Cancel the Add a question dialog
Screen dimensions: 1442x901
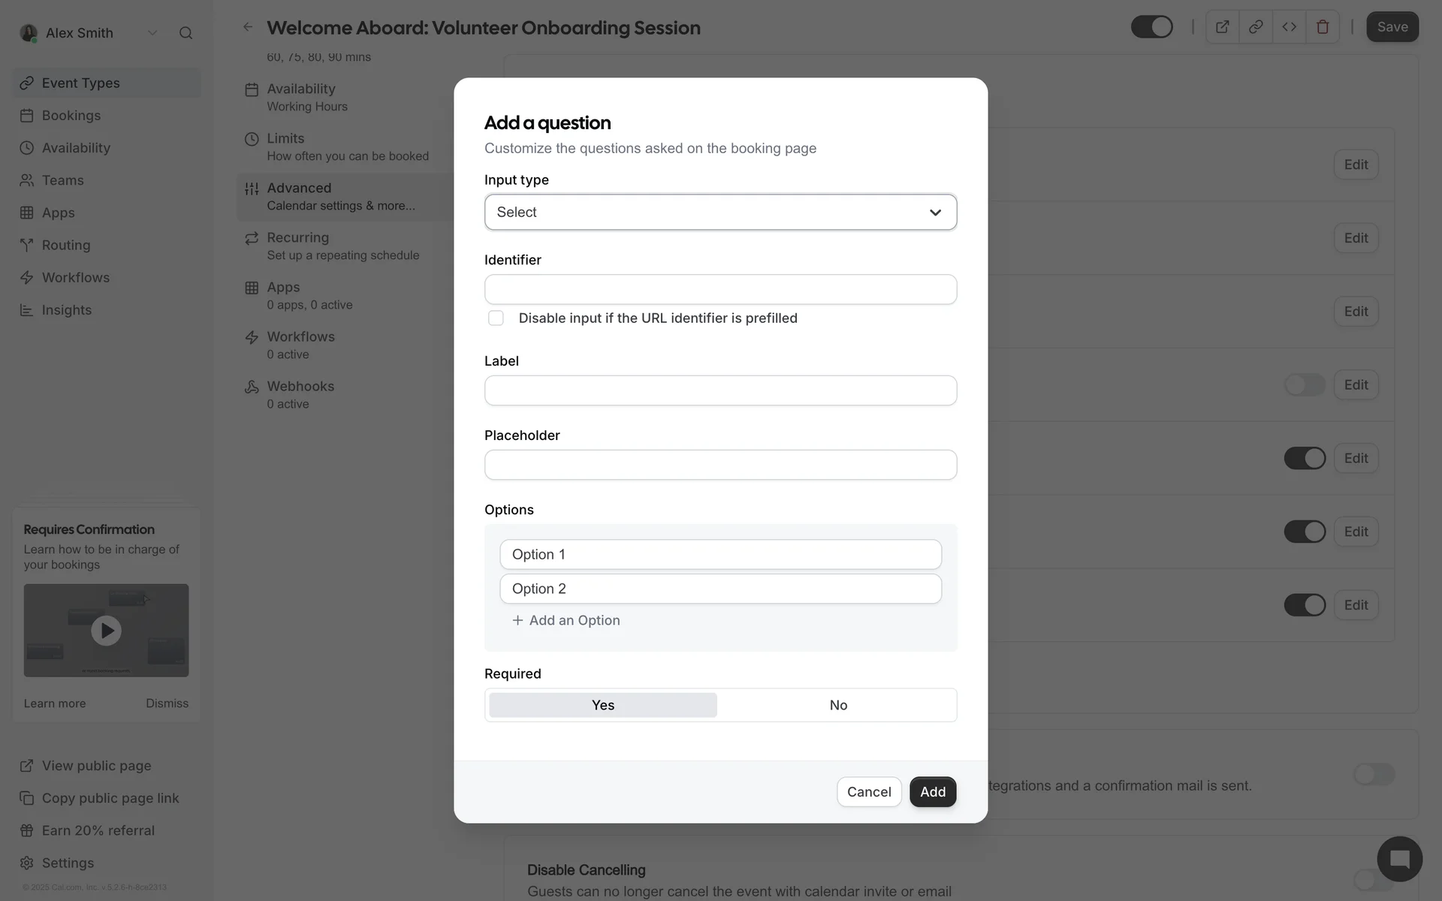pos(869,792)
